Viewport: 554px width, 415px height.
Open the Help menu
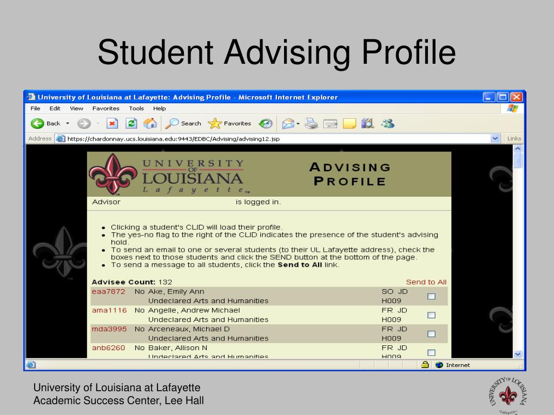pos(160,108)
